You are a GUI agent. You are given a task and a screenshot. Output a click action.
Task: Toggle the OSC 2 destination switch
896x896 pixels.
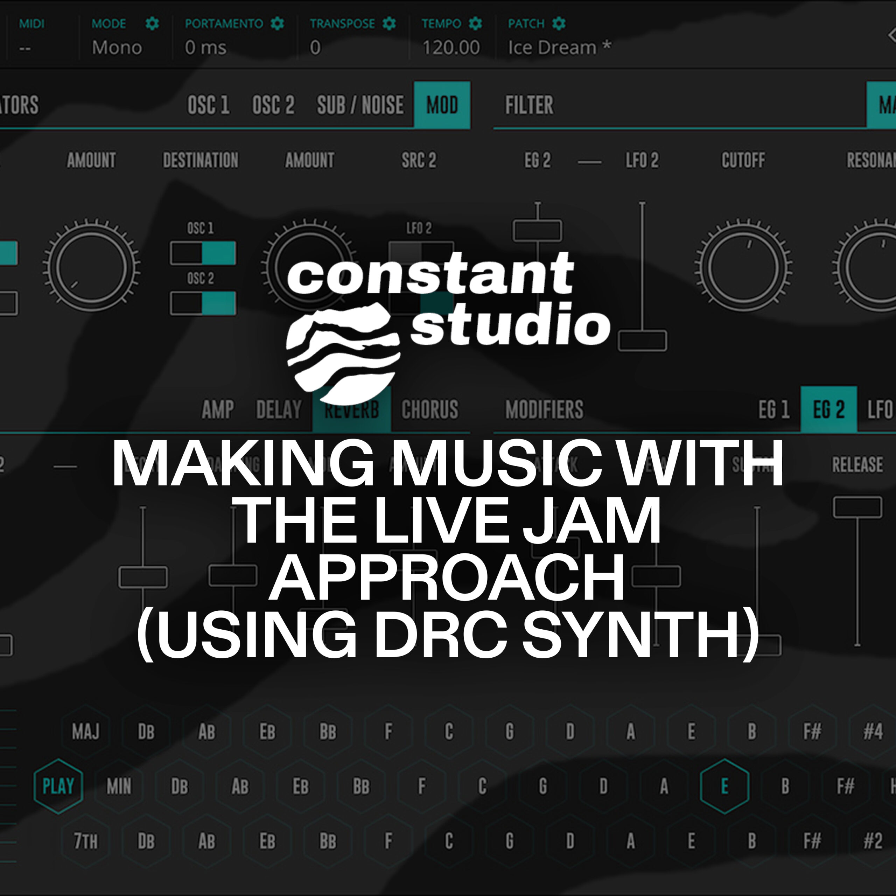tap(203, 303)
